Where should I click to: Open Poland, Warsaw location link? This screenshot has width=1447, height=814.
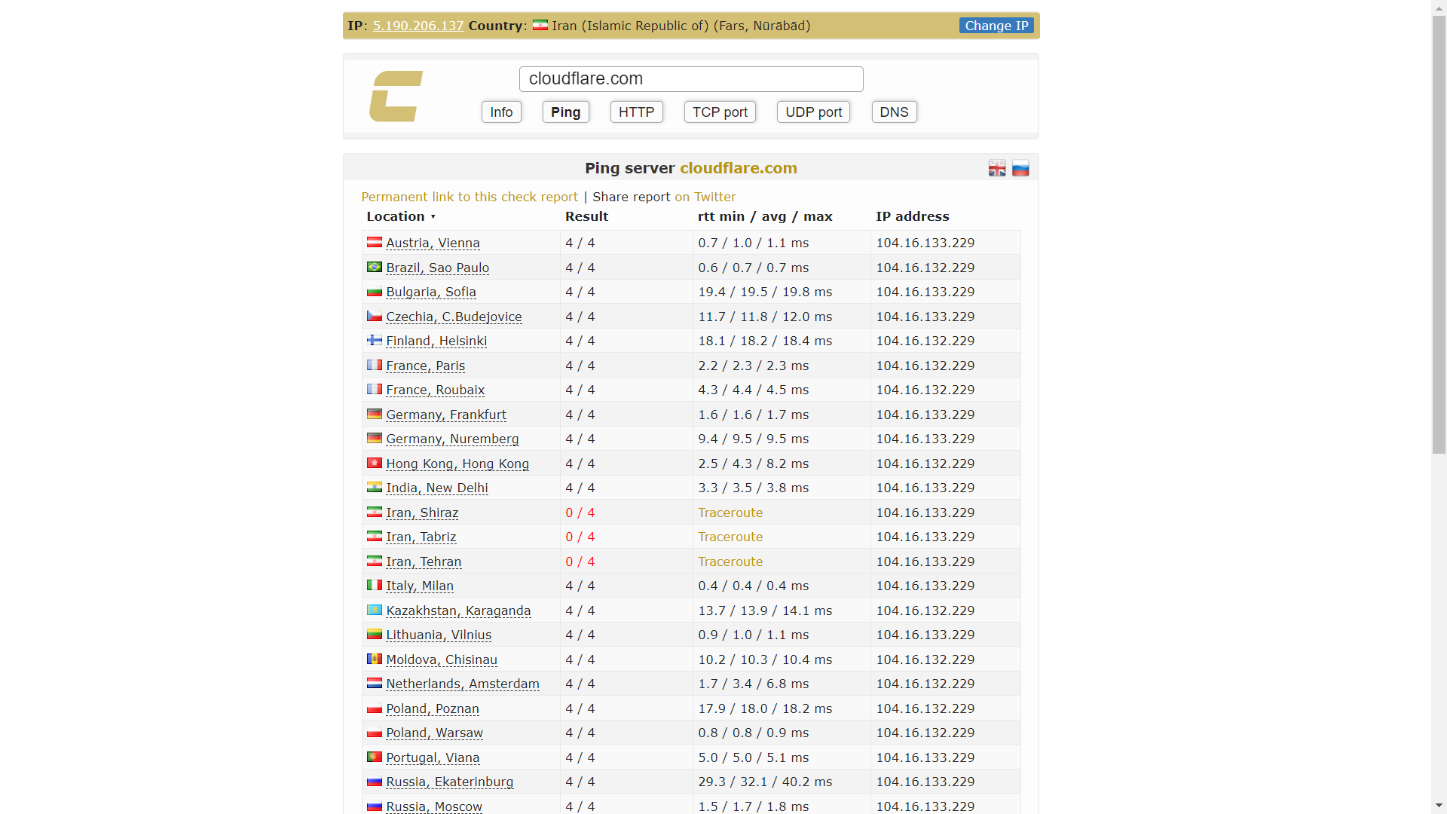pyautogui.click(x=434, y=733)
